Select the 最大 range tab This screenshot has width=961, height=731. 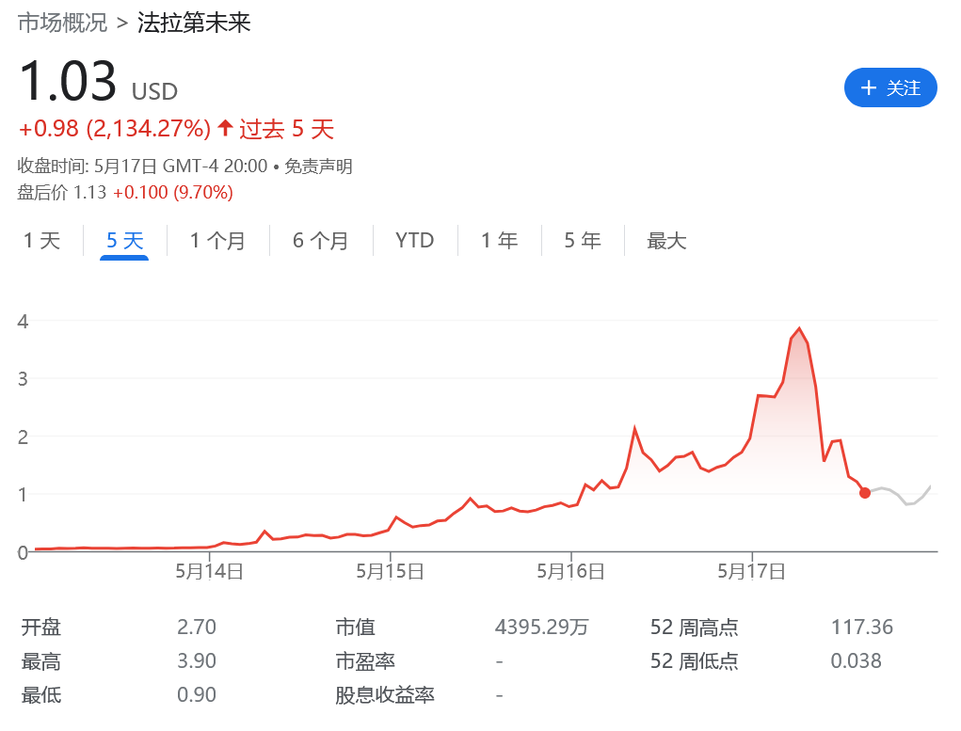[666, 241]
